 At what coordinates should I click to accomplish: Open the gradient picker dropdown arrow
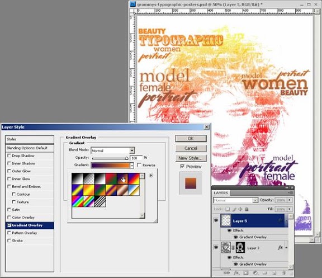pyautogui.click(x=132, y=165)
